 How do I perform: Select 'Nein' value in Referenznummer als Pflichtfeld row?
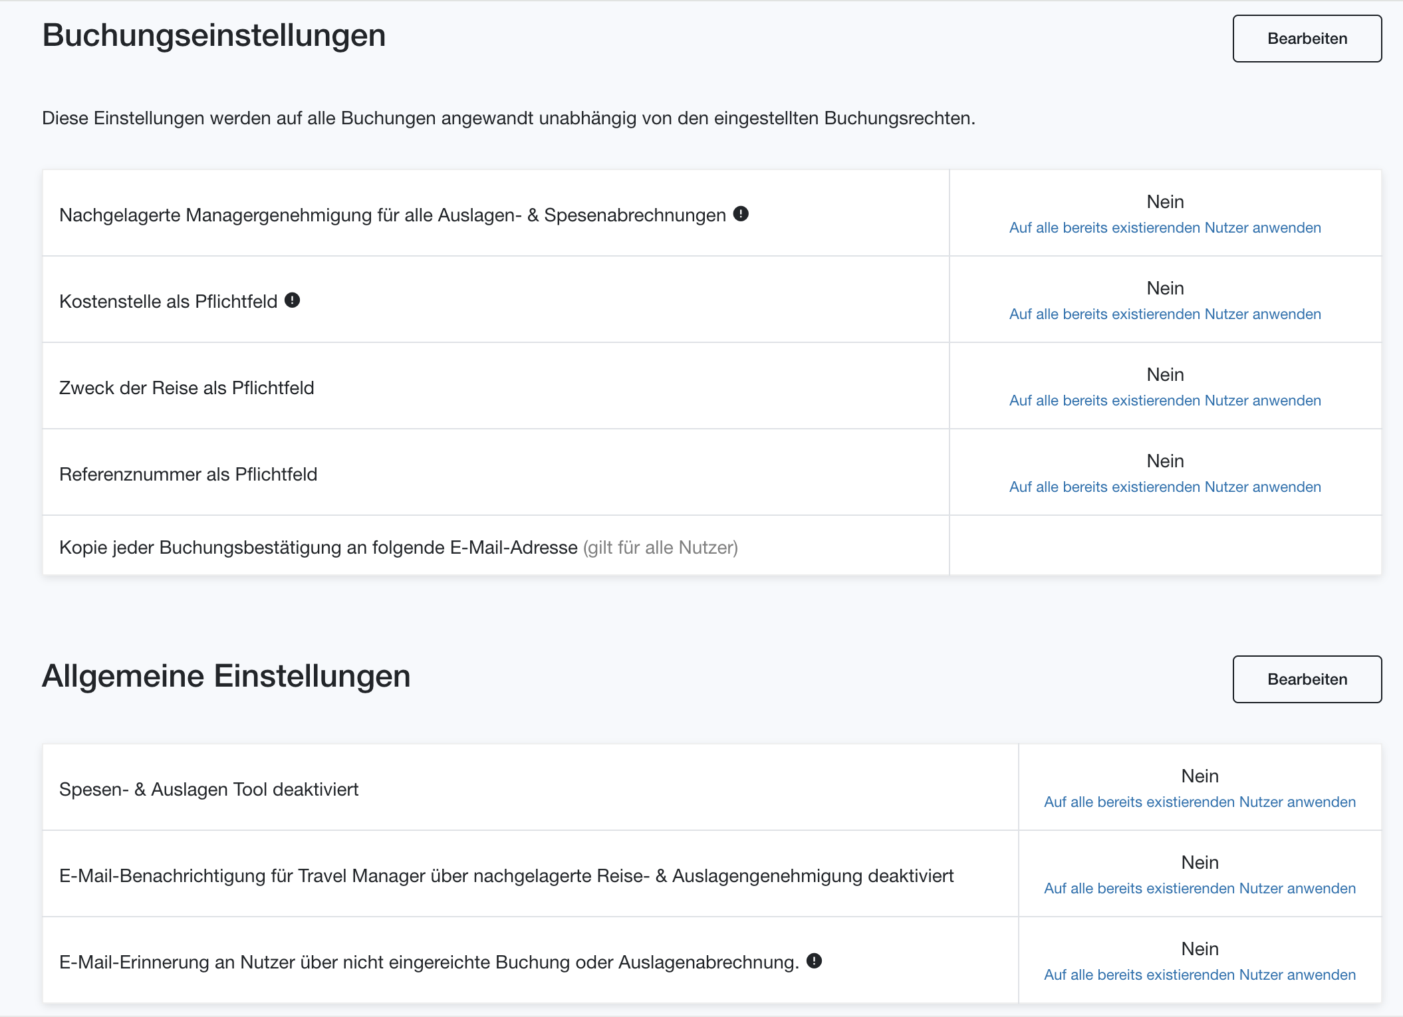1165,461
